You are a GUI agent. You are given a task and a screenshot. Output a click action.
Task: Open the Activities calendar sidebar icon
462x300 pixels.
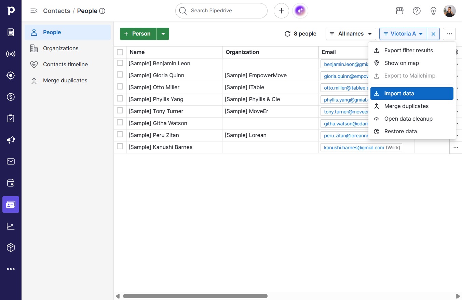coord(11,183)
